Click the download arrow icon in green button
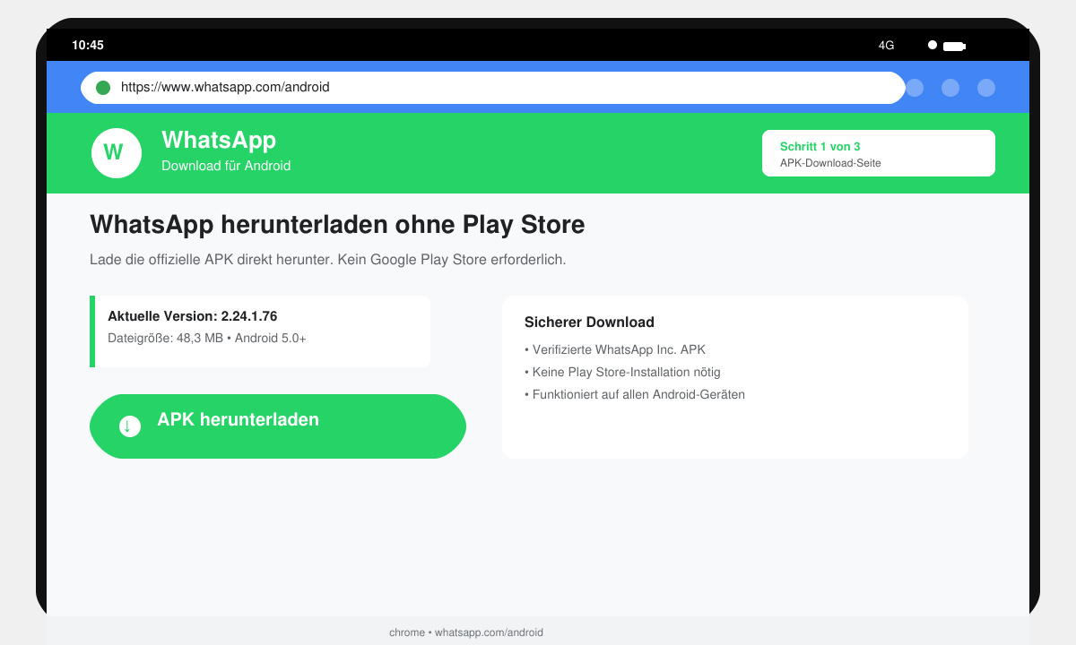Image resolution: width=1076 pixels, height=645 pixels. click(x=130, y=426)
